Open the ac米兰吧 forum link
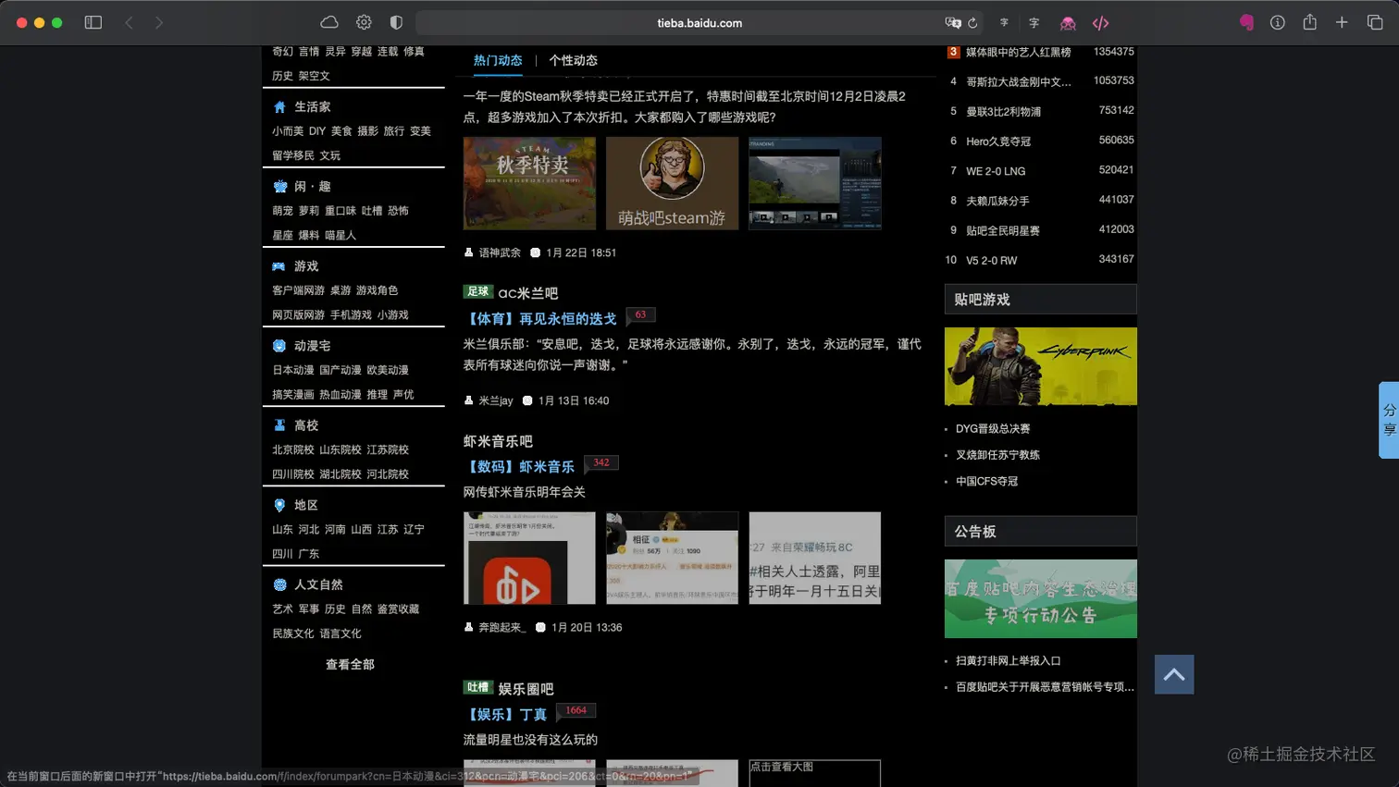The image size is (1399, 787). [x=527, y=293]
